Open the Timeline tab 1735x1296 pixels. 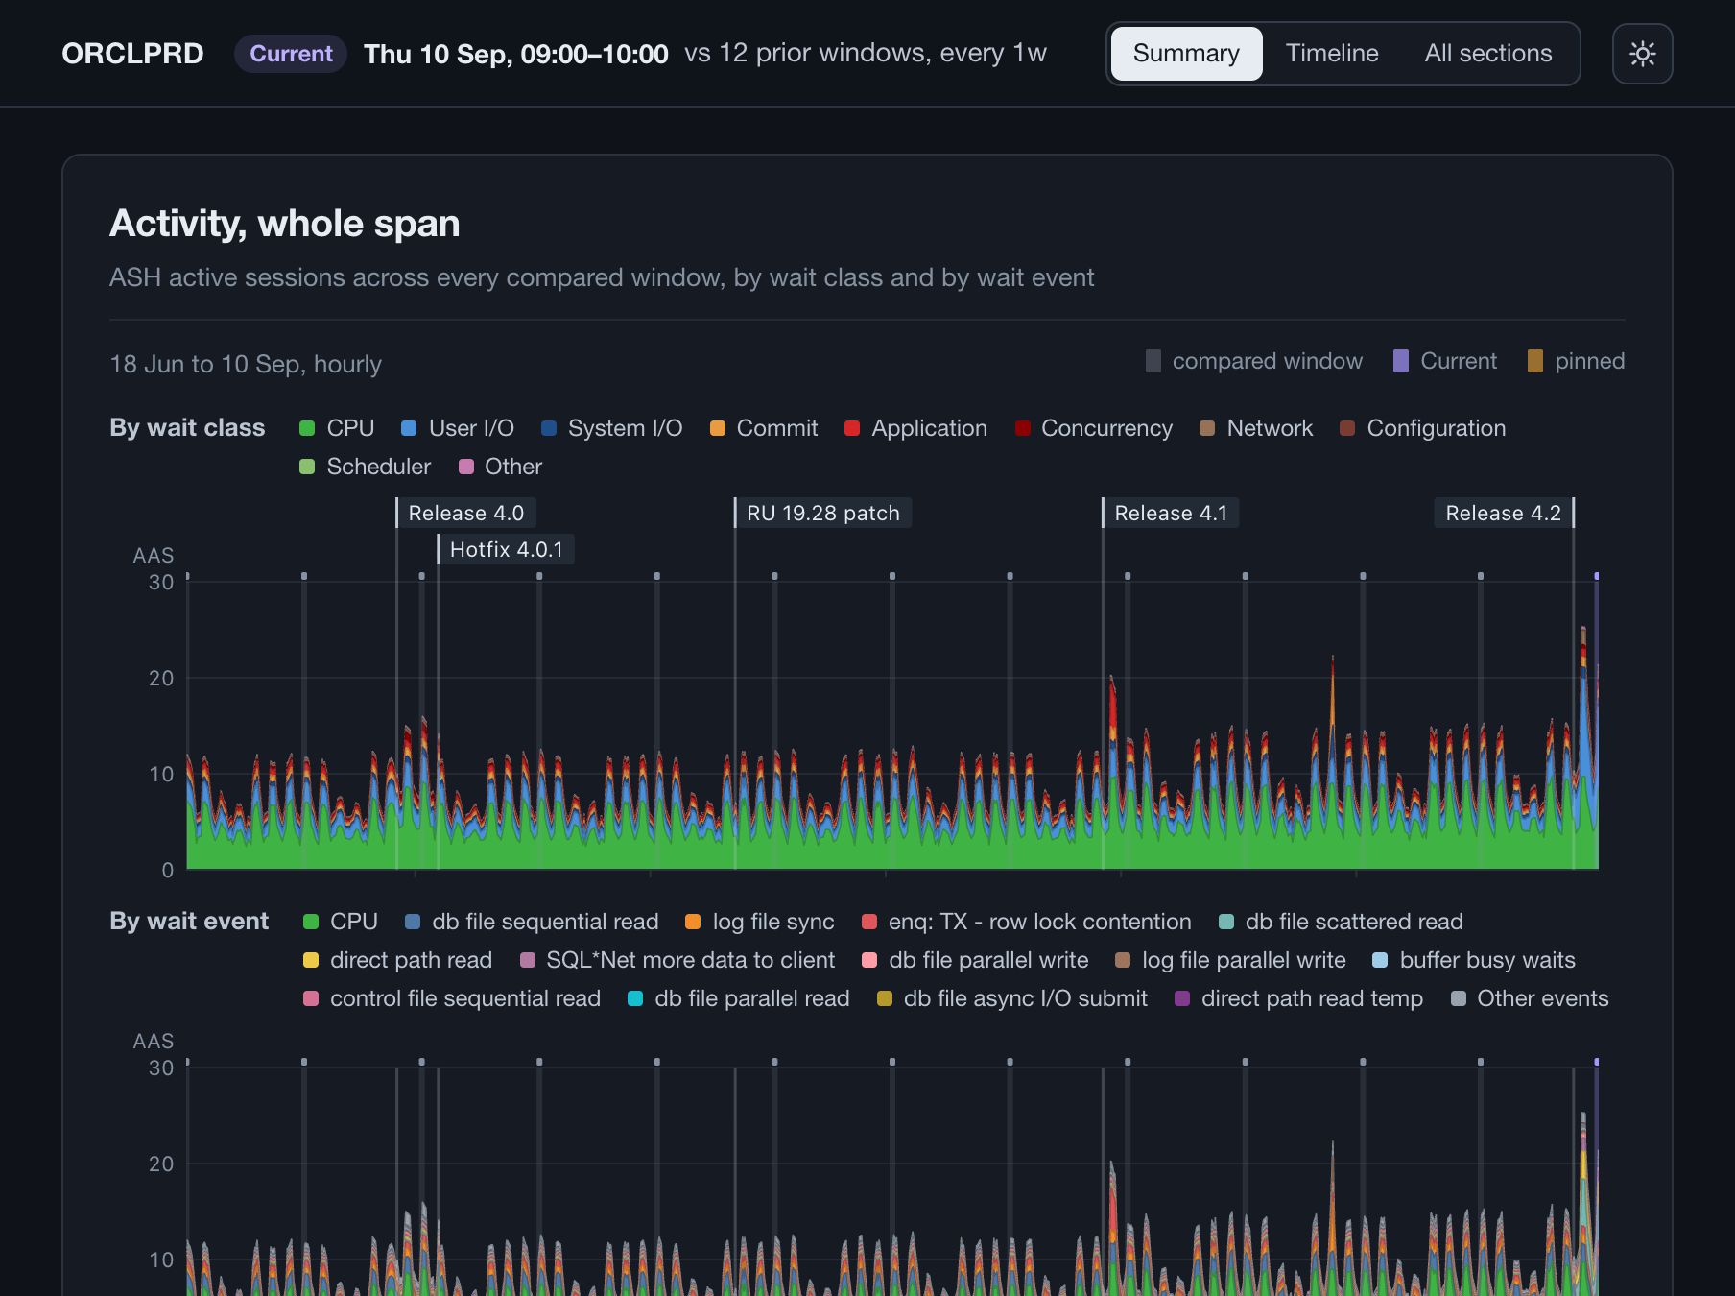pyautogui.click(x=1332, y=54)
